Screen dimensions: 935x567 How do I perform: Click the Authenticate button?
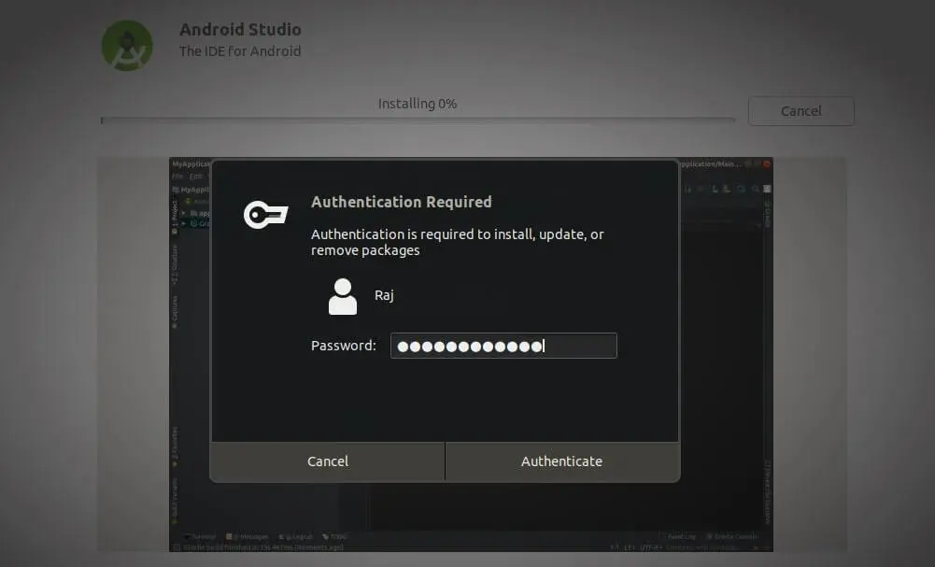(x=561, y=461)
